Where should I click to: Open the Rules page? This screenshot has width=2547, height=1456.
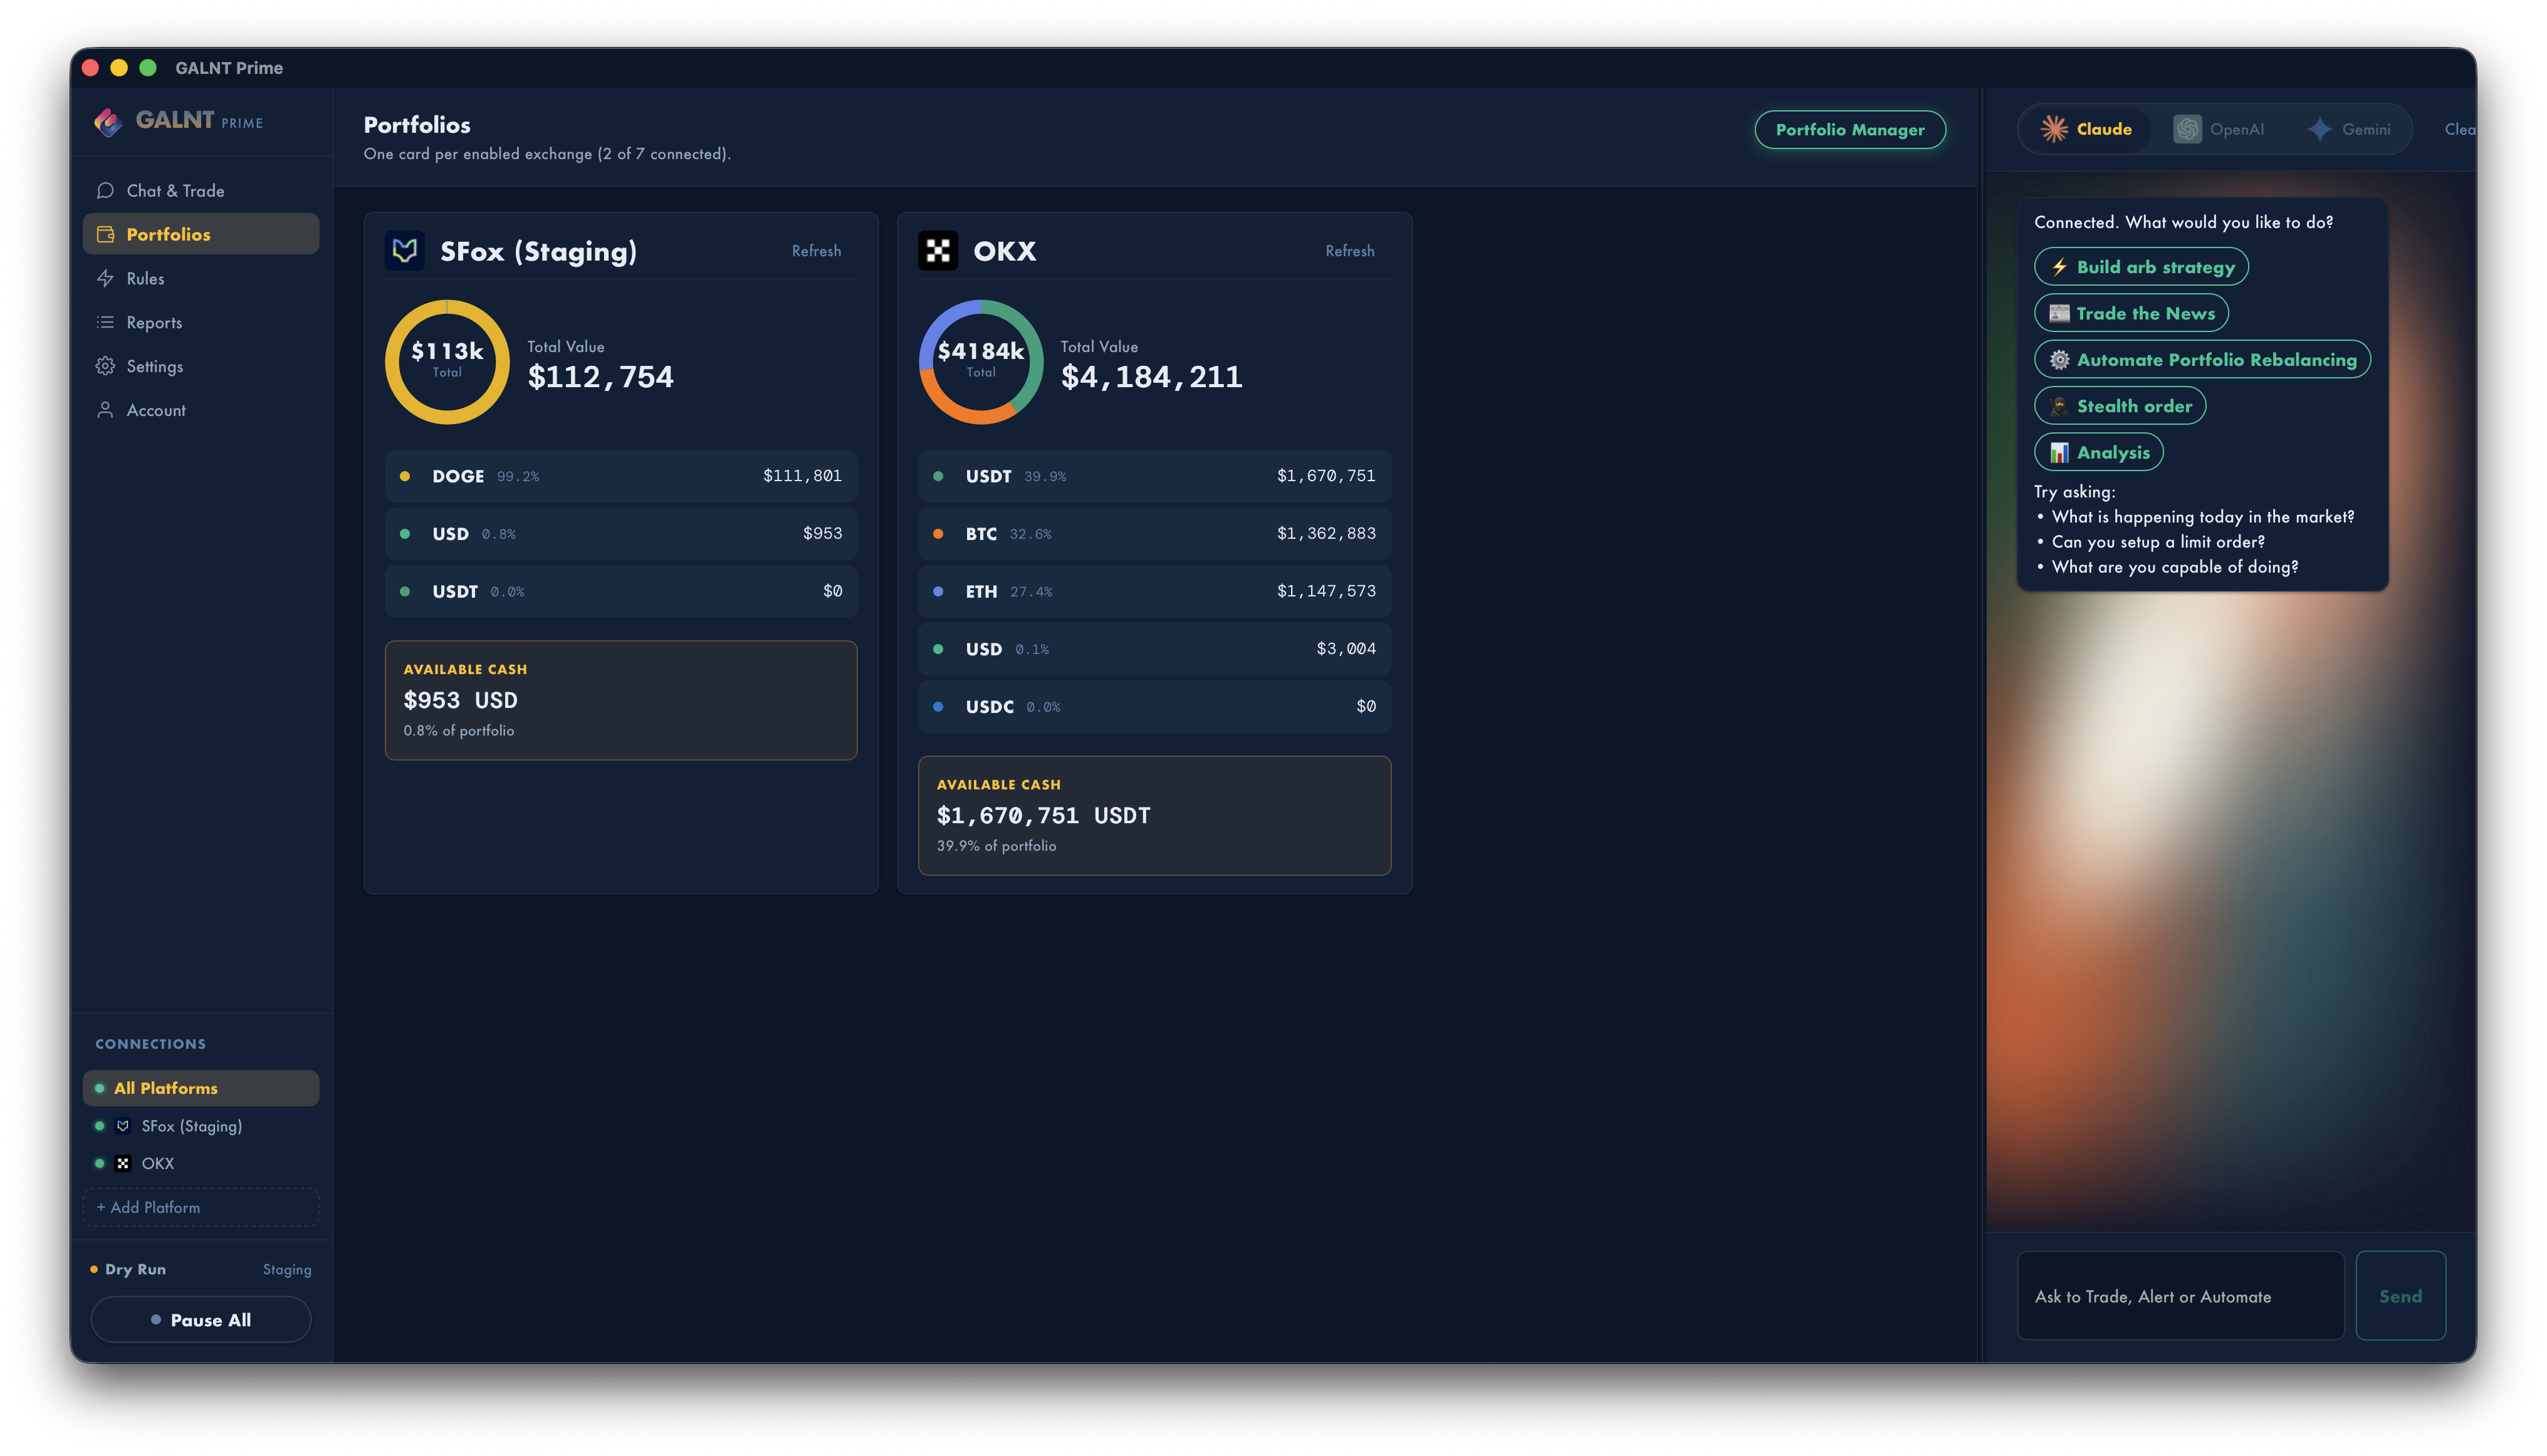[201, 278]
